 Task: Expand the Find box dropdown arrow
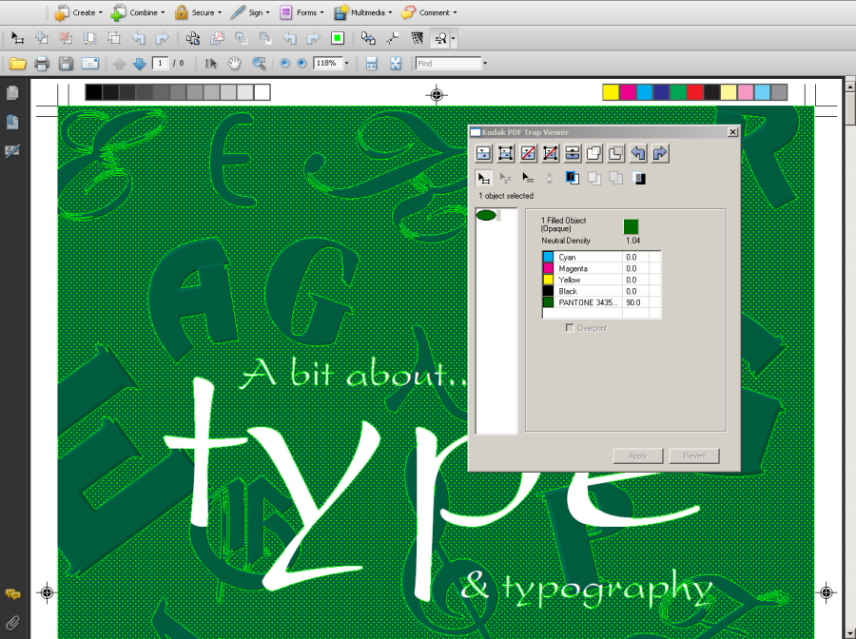pyautogui.click(x=485, y=64)
